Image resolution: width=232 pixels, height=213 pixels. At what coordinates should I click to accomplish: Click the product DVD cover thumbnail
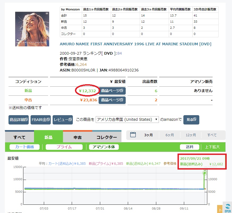(32, 29)
